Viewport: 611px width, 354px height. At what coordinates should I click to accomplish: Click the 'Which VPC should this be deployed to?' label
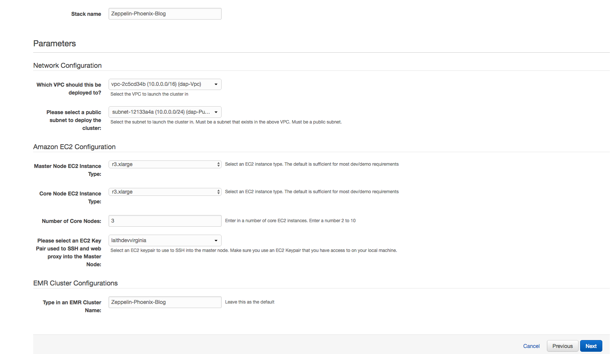point(69,89)
